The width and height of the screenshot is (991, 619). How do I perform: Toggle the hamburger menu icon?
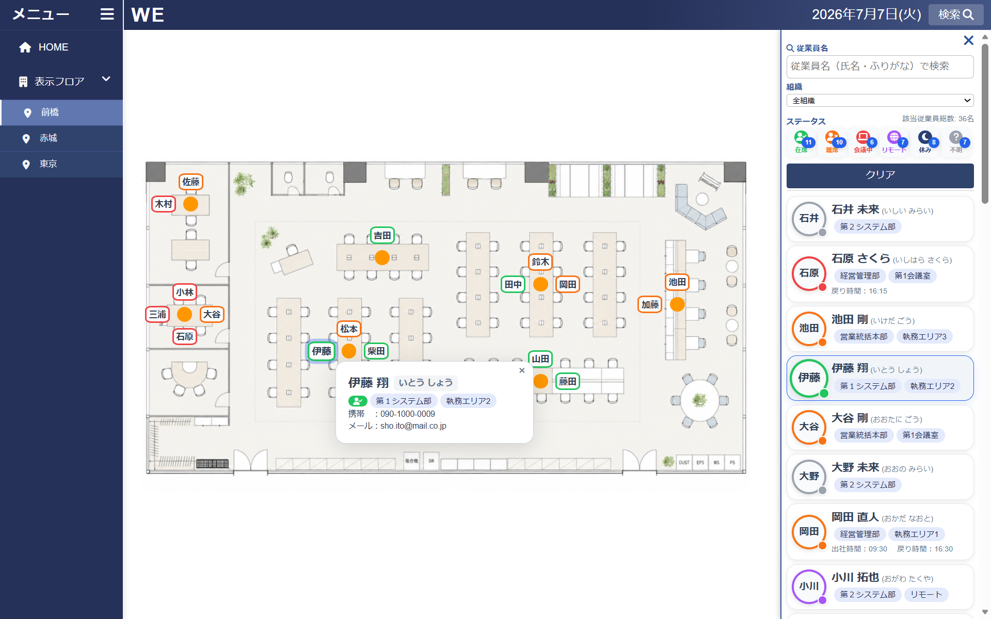pyautogui.click(x=107, y=14)
